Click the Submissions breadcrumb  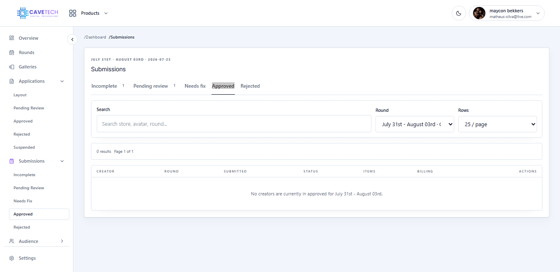(122, 37)
